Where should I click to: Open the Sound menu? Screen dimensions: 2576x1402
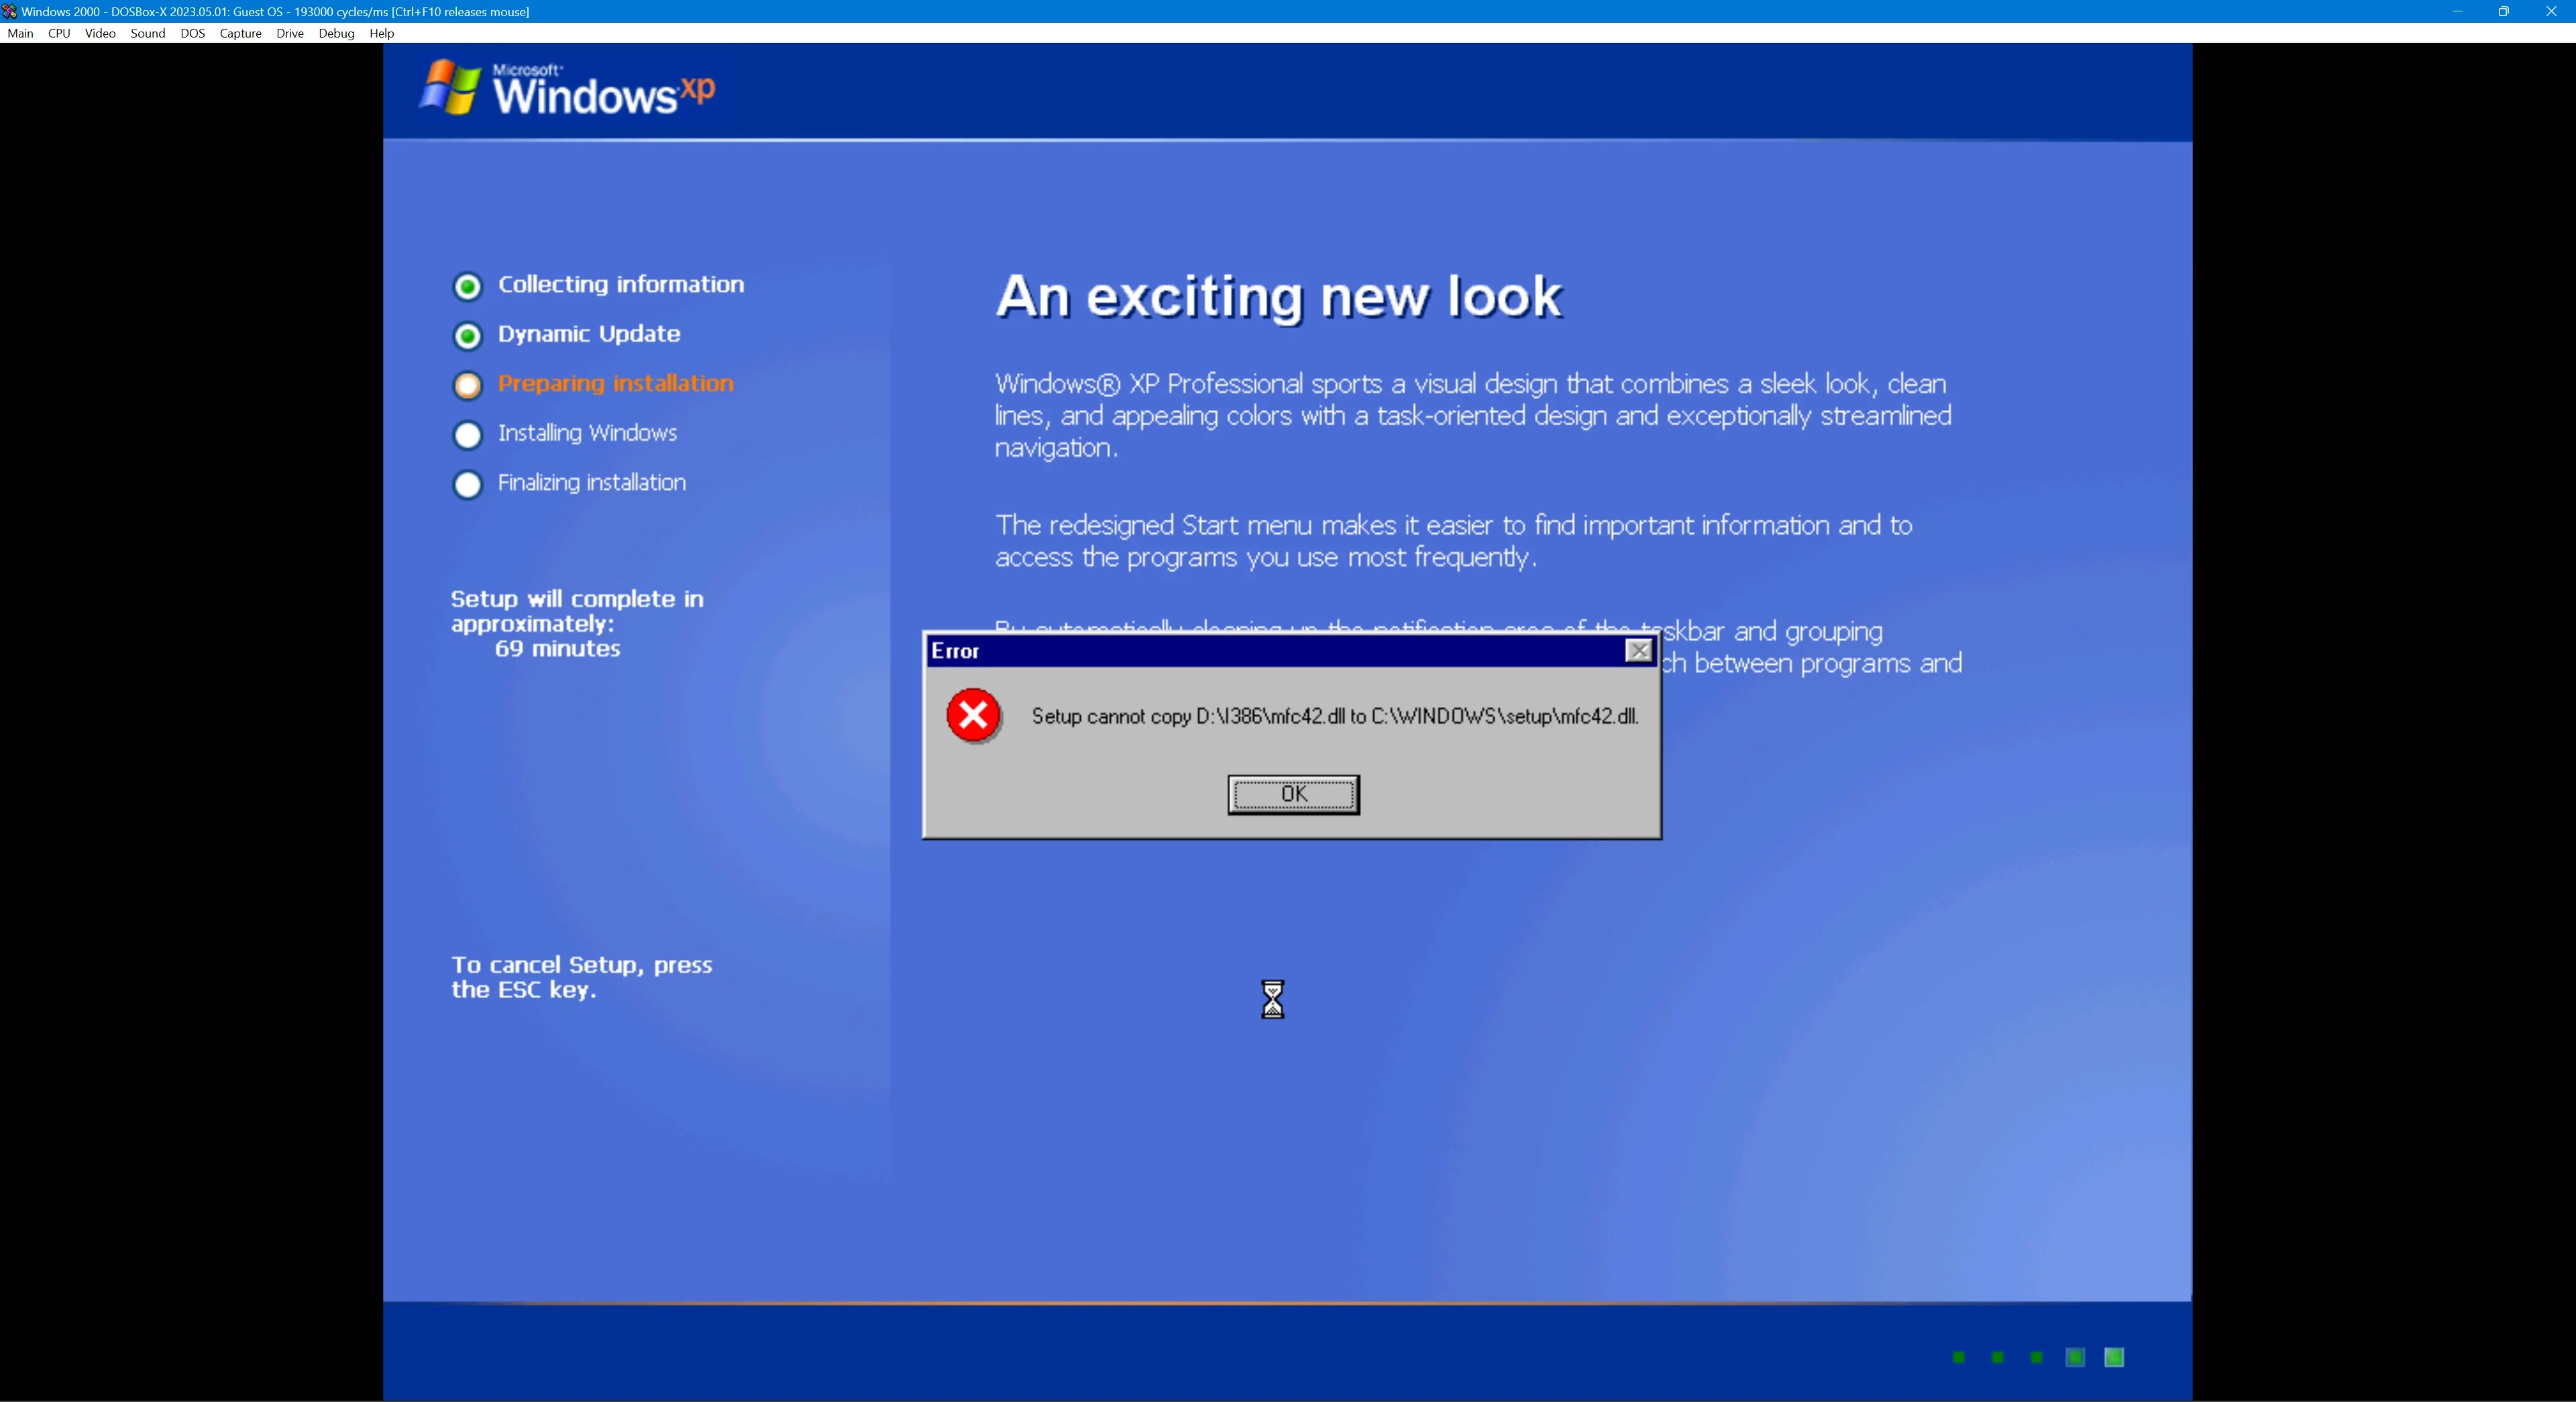point(147,33)
